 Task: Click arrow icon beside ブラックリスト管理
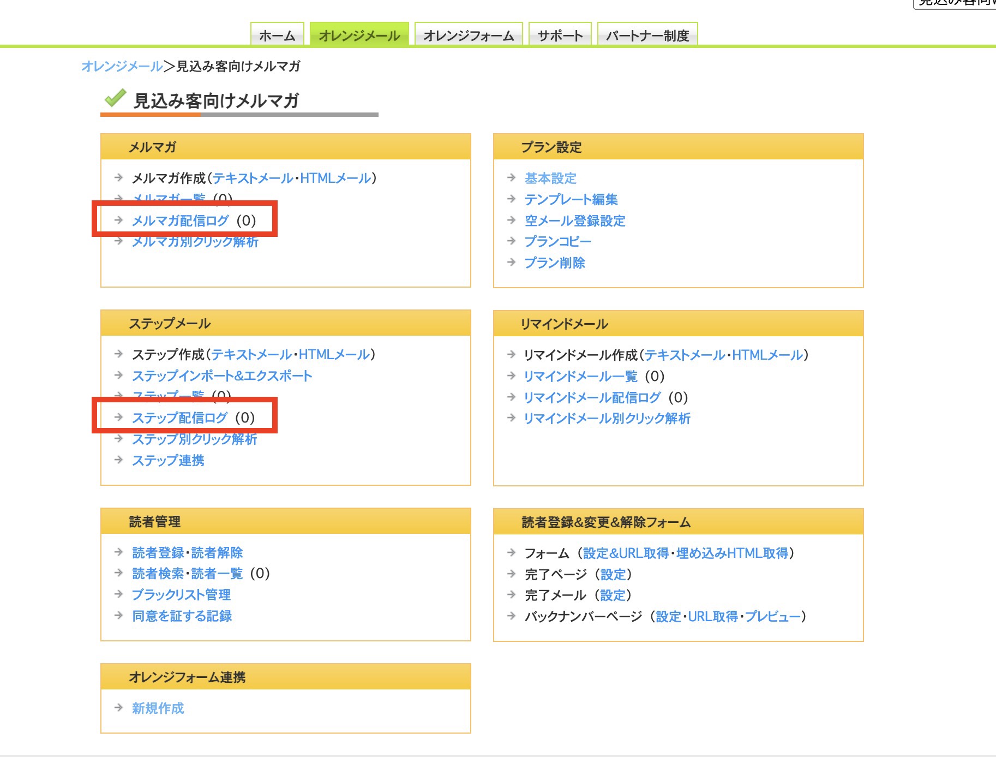tap(118, 594)
